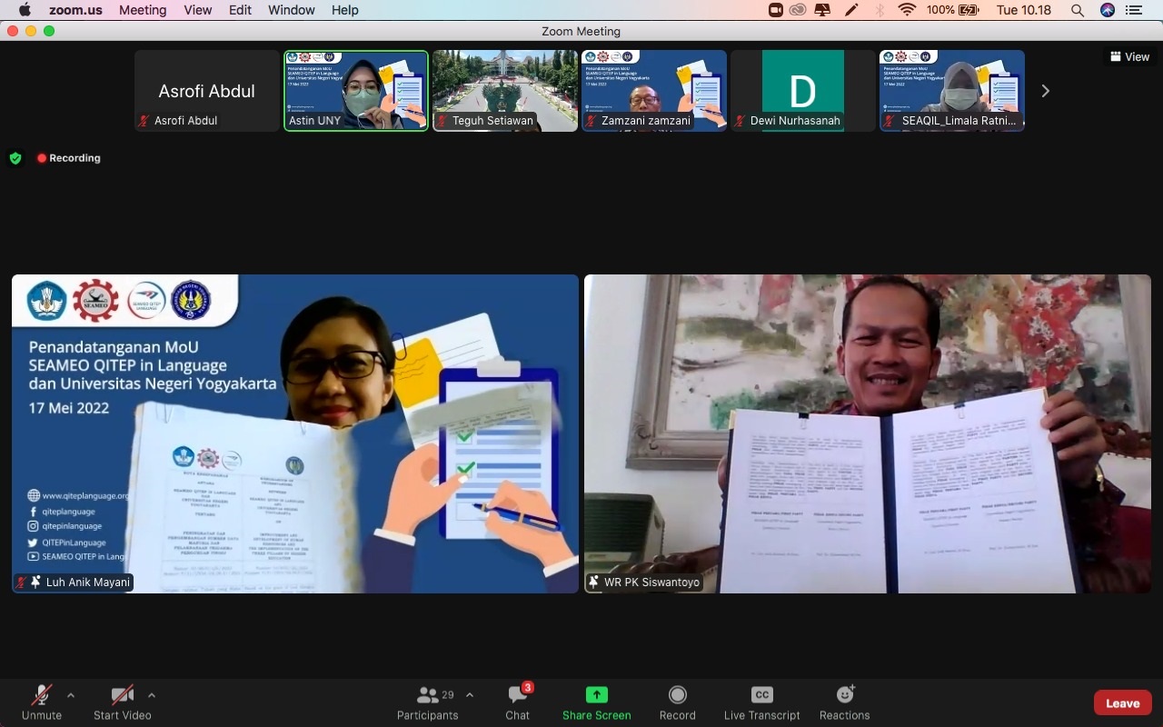1163x727 pixels.
Task: Select Zamzani zamzani video thumbnail
Action: tap(654, 91)
